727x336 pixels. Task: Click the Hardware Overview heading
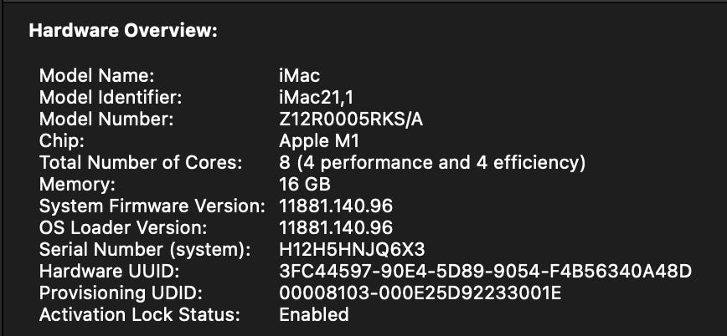pos(123,31)
